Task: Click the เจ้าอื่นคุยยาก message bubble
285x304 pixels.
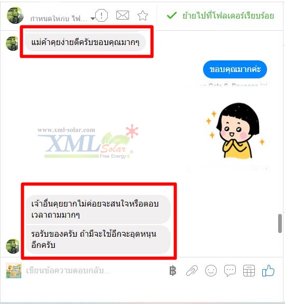Action: (98, 209)
